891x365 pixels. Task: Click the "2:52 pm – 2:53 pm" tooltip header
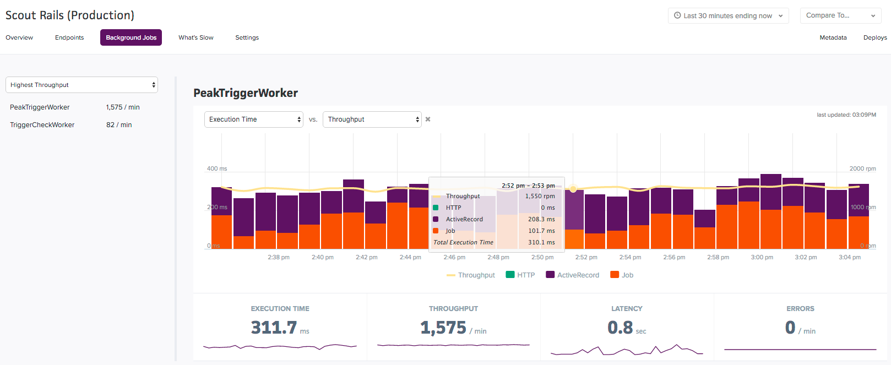pos(528,186)
